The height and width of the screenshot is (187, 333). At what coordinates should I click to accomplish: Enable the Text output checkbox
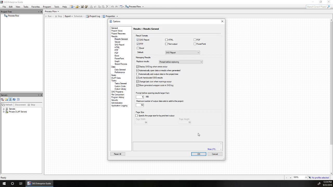click(x=166, y=44)
